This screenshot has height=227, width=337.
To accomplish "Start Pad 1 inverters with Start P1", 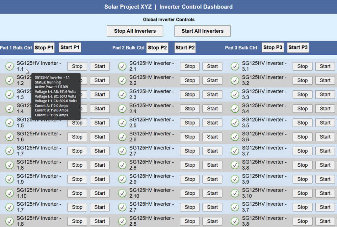I will click(70, 47).
